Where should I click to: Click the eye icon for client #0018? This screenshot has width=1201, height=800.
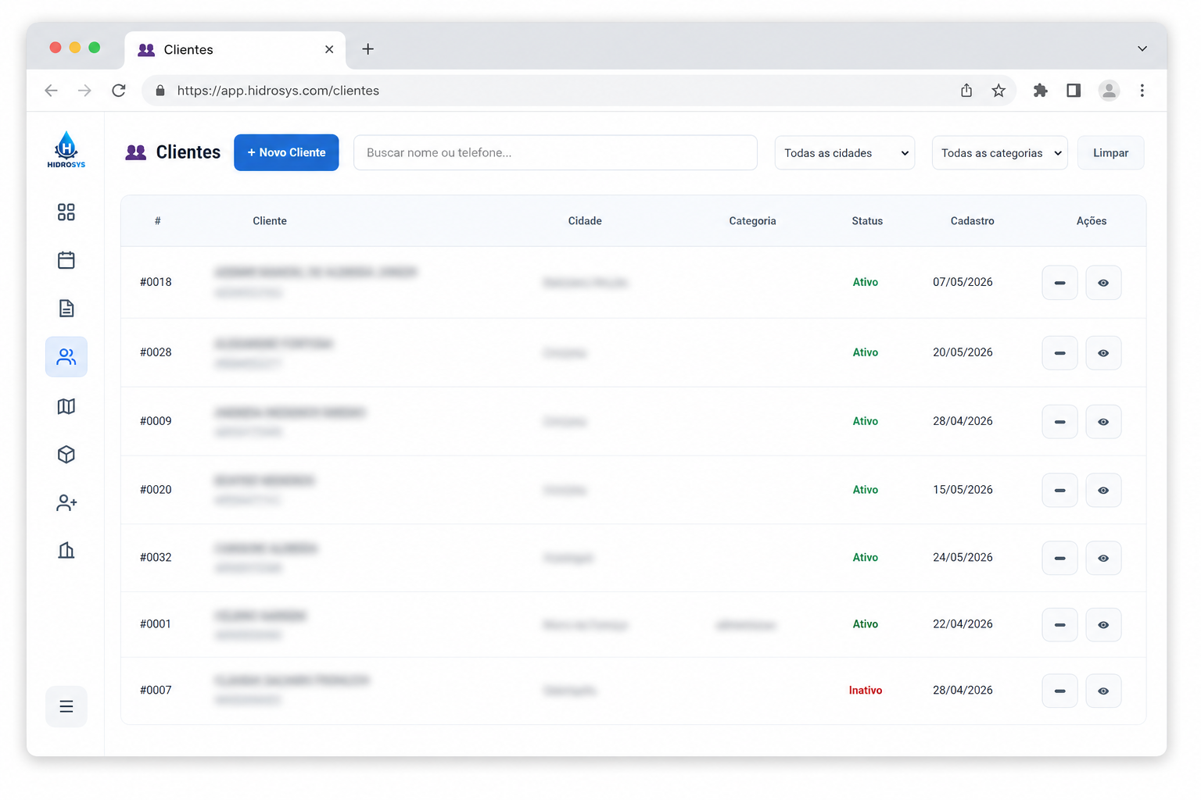(x=1103, y=283)
